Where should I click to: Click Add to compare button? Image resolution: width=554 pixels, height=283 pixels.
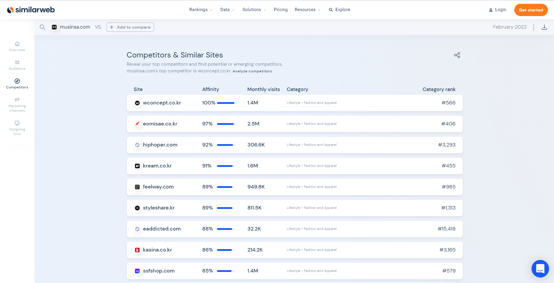[x=130, y=27]
